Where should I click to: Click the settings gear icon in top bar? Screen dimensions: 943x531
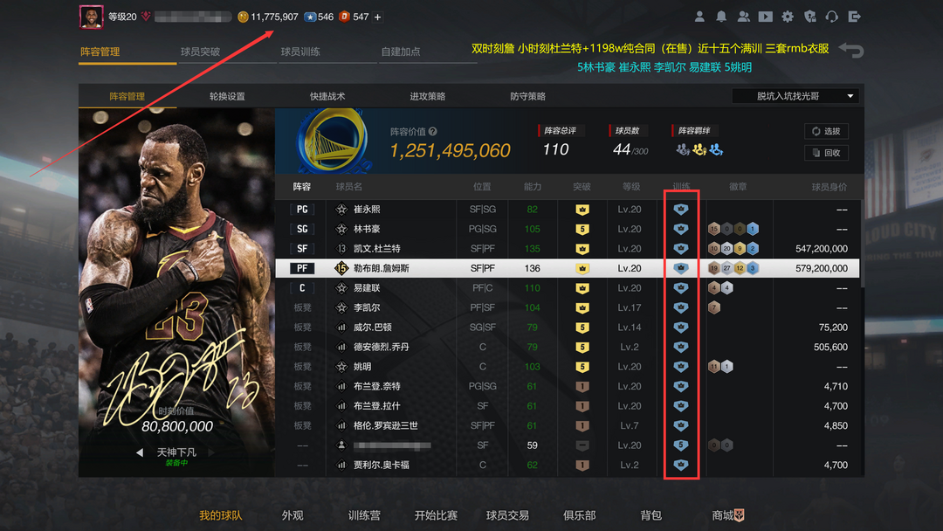point(788,17)
